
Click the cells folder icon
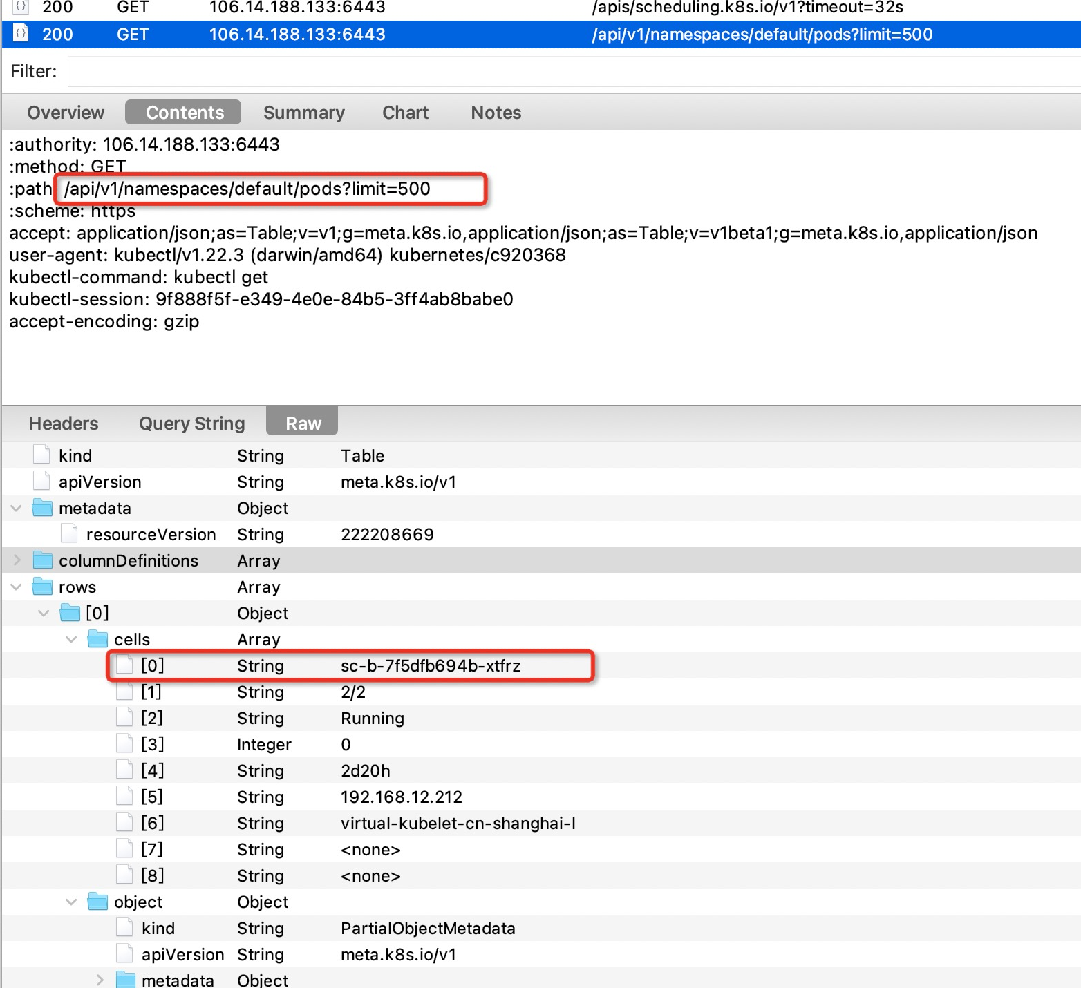(x=98, y=640)
